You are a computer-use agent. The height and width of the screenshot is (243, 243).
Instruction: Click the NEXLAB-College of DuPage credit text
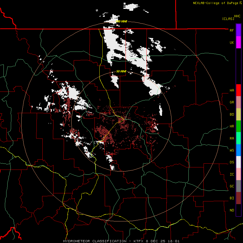click(x=215, y=3)
